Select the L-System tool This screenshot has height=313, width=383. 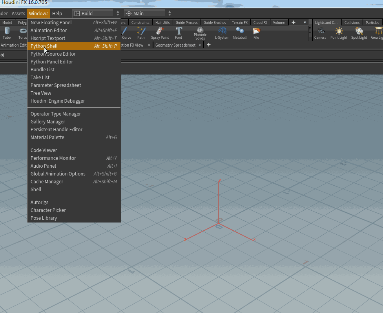(222, 33)
